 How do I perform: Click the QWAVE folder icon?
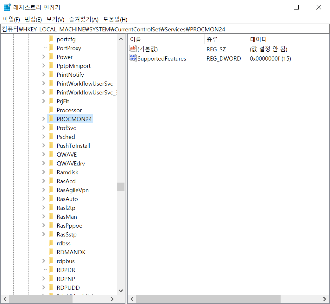[x=51, y=154]
